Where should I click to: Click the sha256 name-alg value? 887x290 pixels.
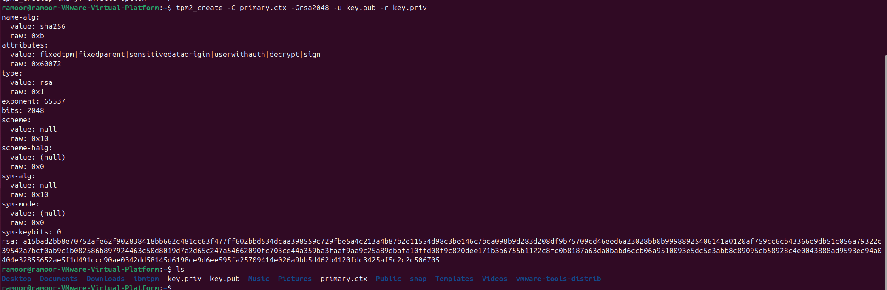(53, 26)
